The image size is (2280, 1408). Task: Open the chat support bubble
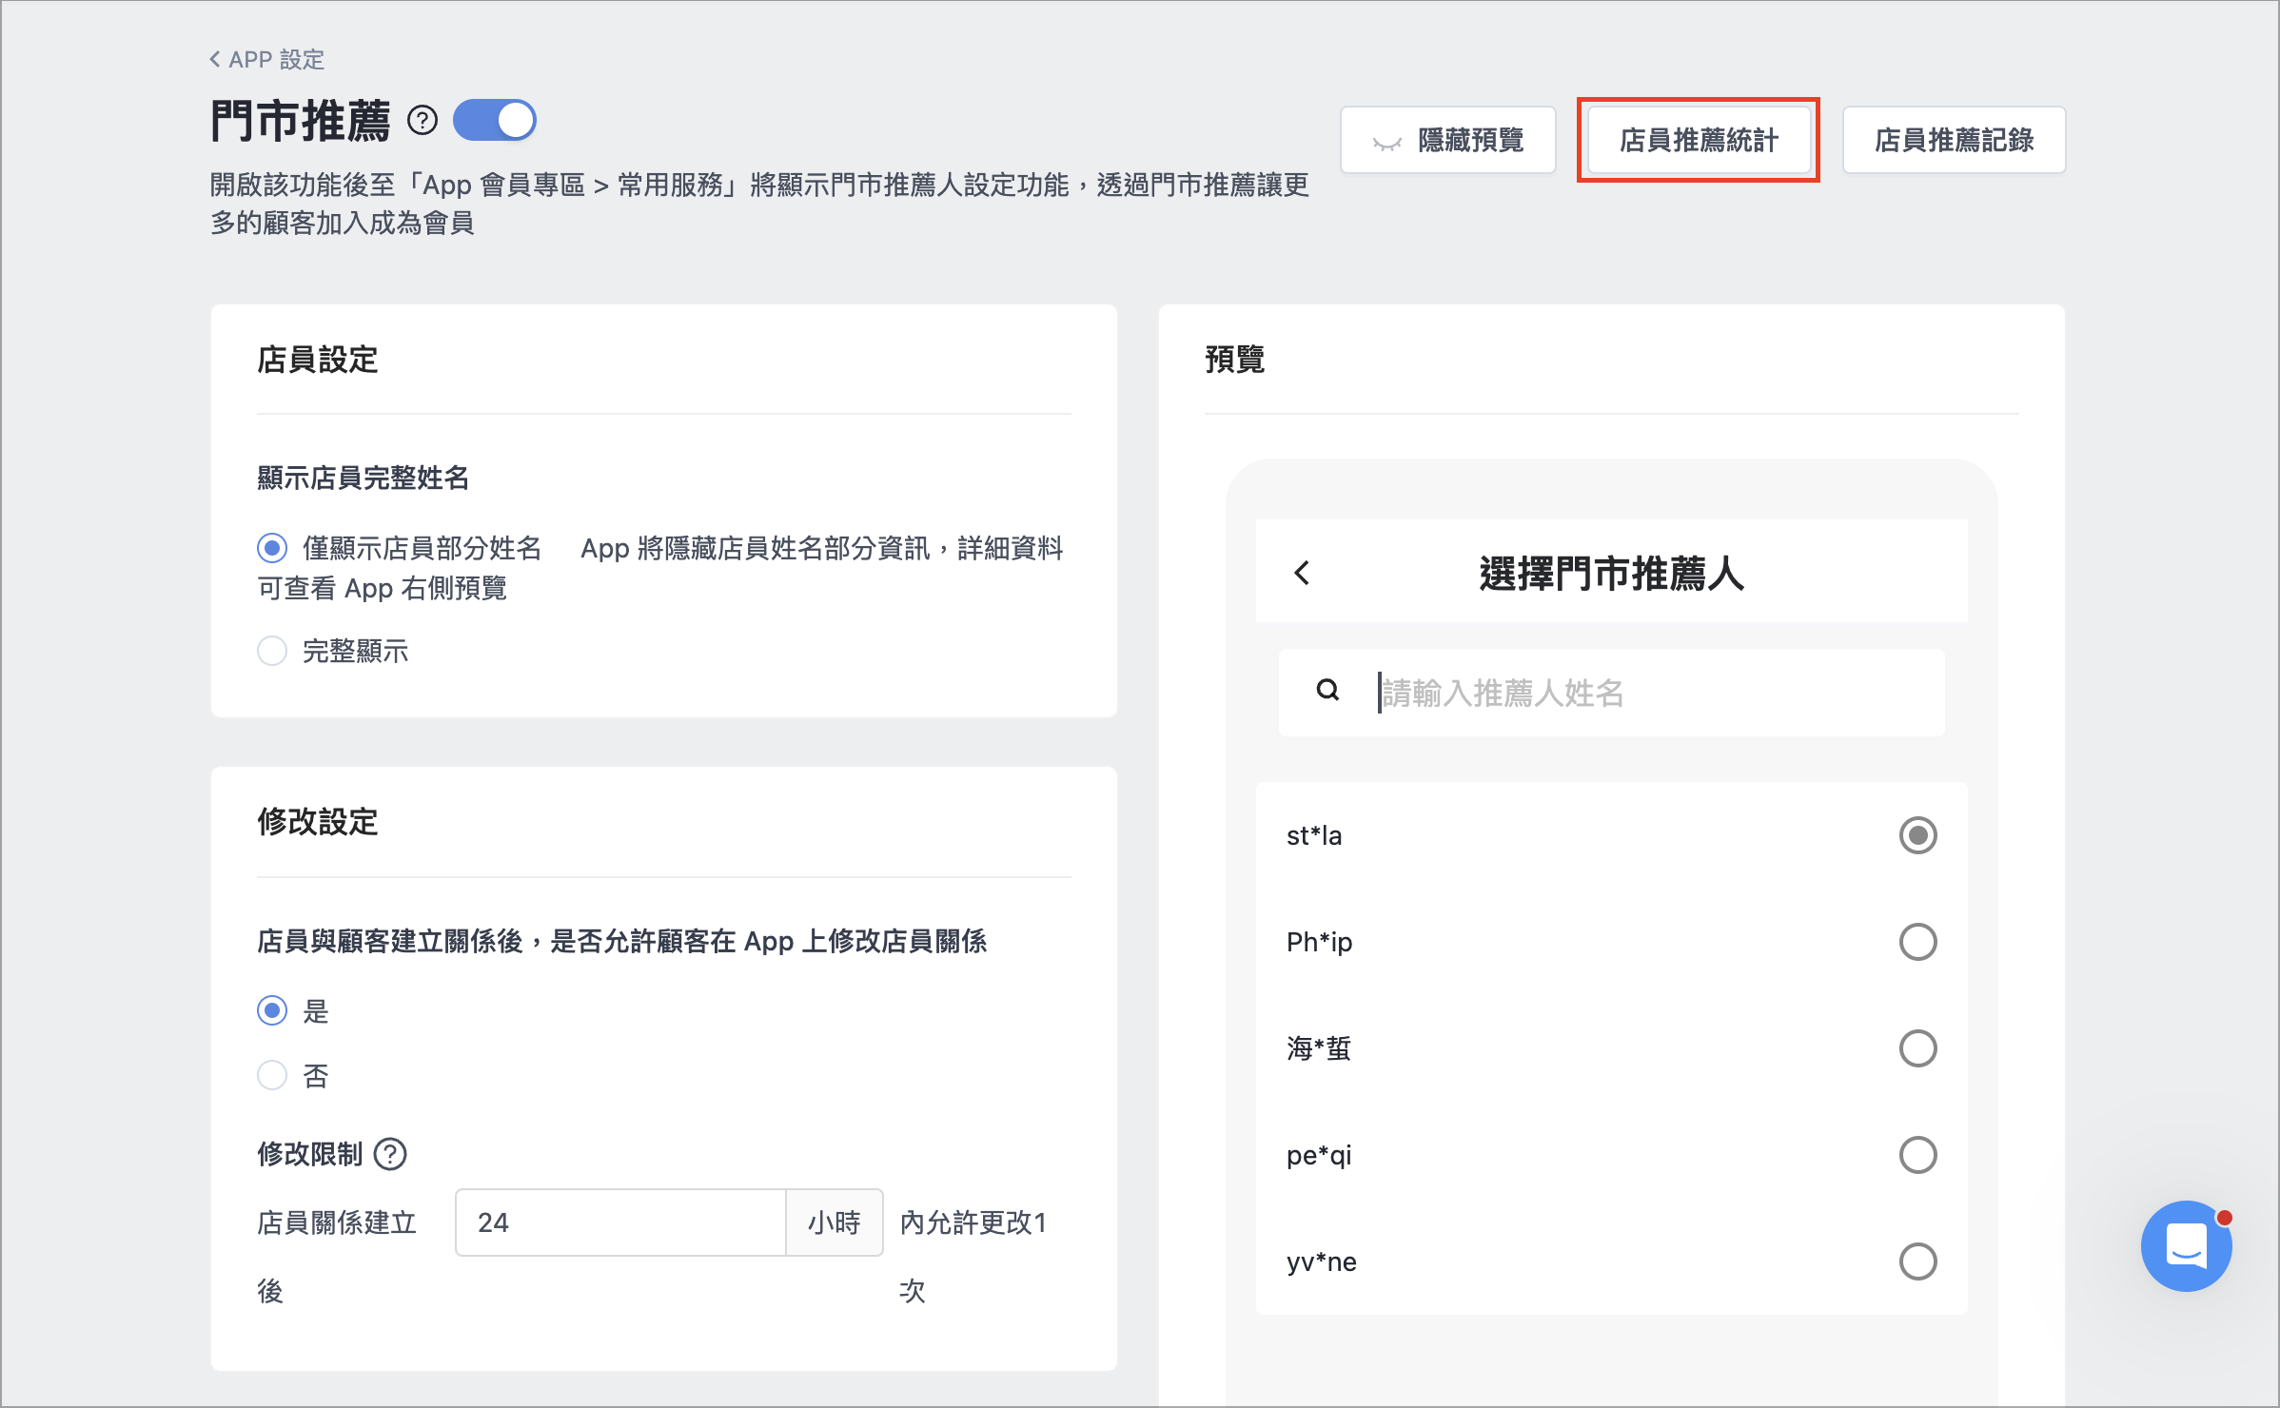click(x=2186, y=1245)
